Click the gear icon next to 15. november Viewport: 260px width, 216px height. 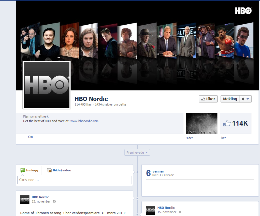coord(180,212)
